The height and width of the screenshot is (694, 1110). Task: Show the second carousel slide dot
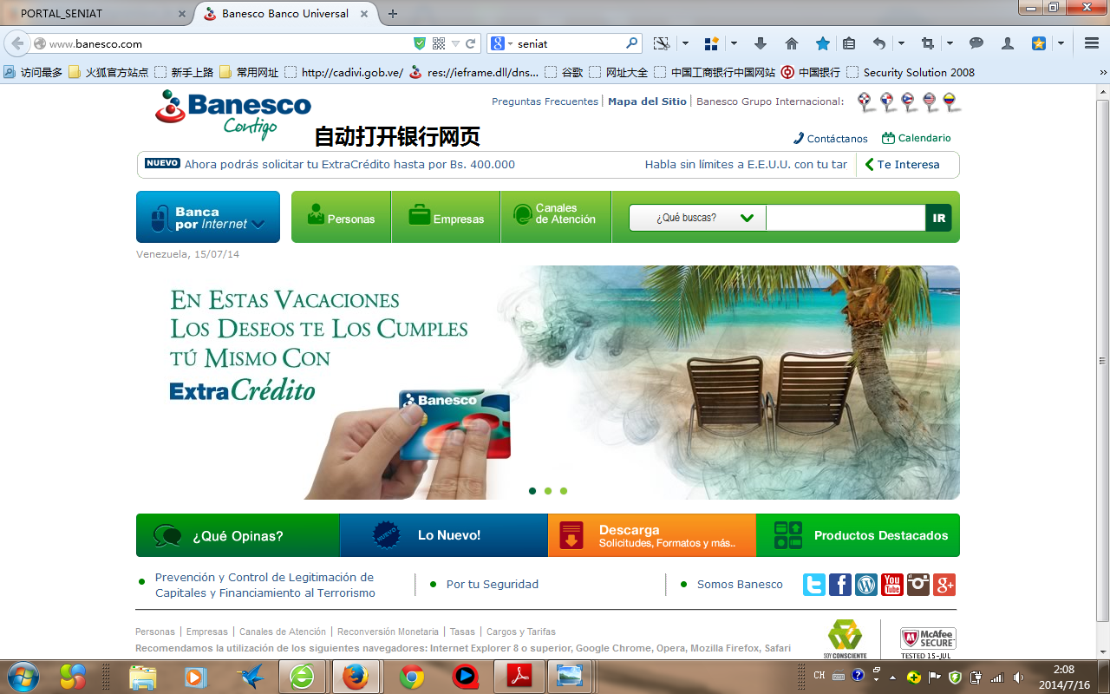[x=548, y=491]
